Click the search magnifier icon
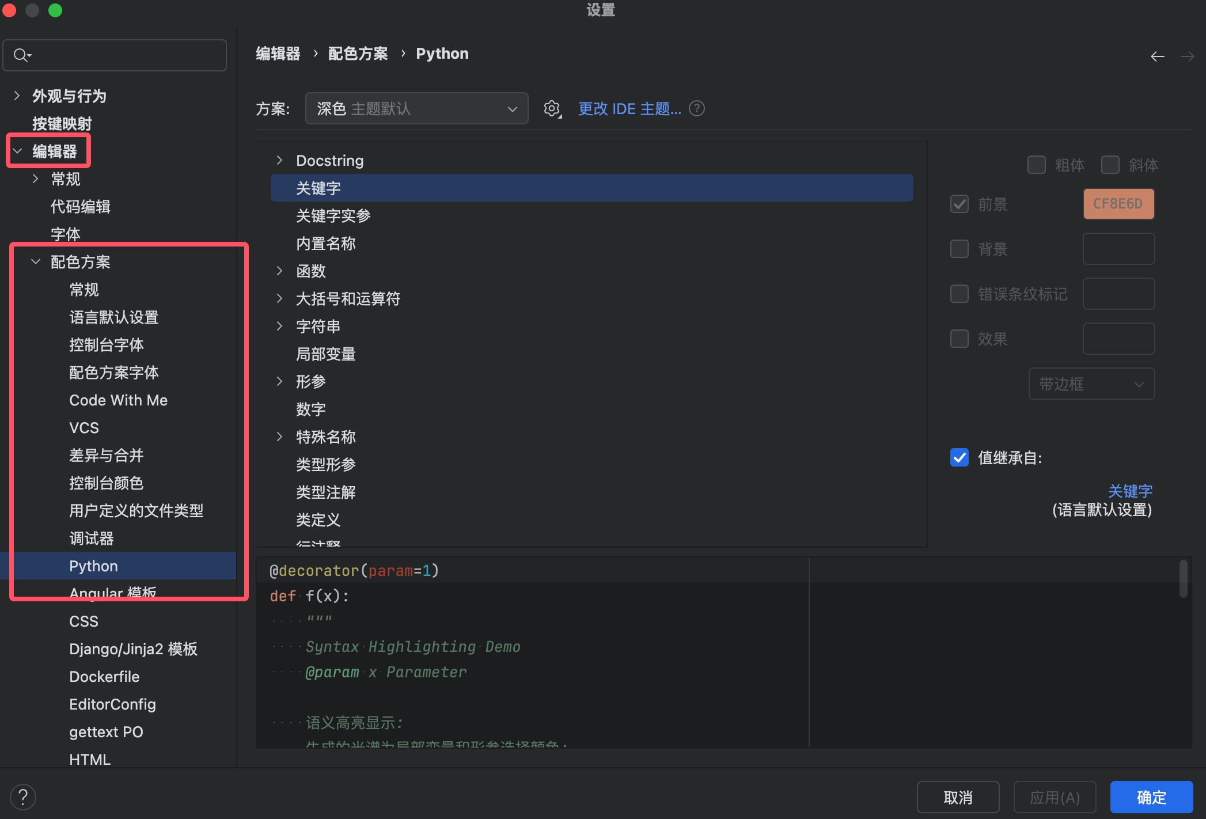Viewport: 1206px width, 819px height. coord(21,55)
